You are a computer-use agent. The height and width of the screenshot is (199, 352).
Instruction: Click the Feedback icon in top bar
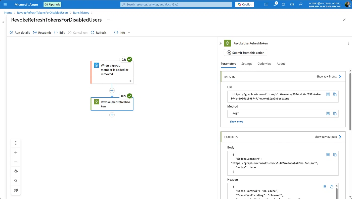(x=300, y=5)
